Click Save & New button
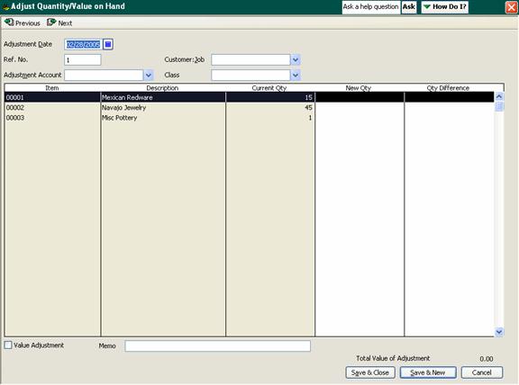The image size is (519, 385). click(x=428, y=372)
